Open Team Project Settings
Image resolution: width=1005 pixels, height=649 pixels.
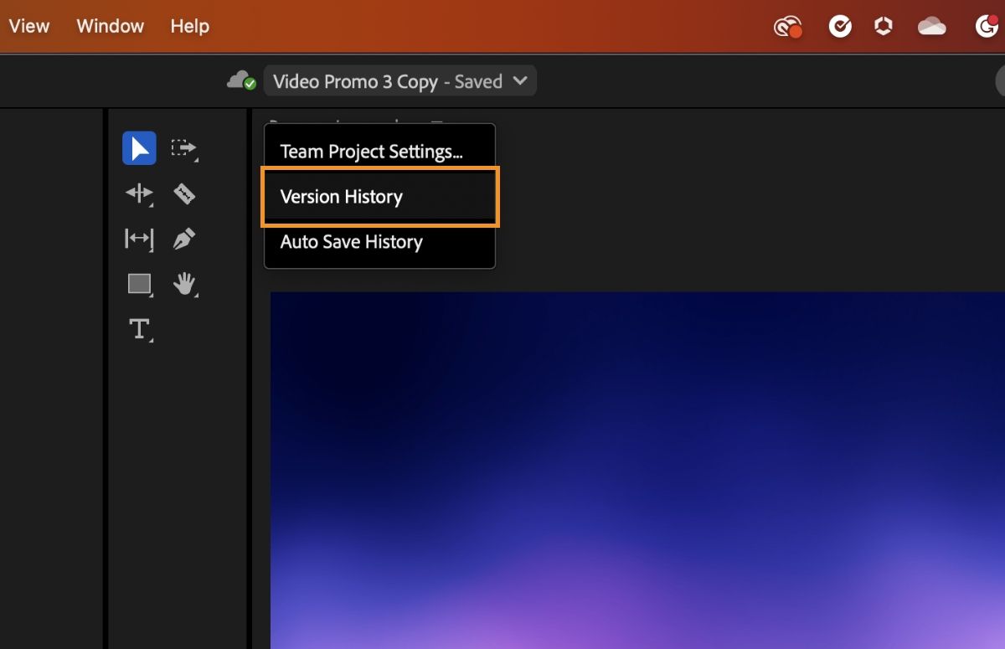pyautogui.click(x=371, y=152)
